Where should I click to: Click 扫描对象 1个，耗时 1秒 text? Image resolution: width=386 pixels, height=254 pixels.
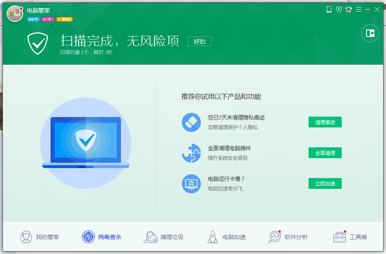pyautogui.click(x=86, y=52)
